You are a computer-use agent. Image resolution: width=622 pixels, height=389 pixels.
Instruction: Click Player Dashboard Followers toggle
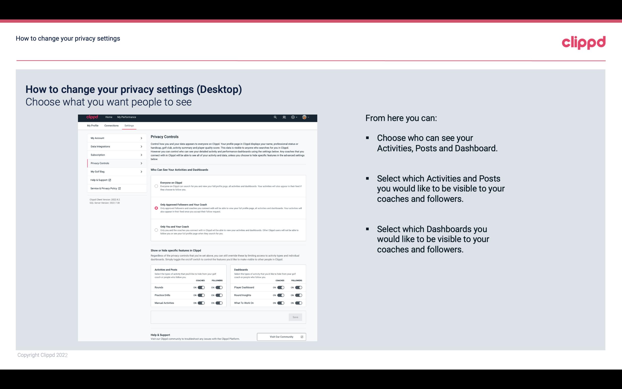click(x=299, y=287)
